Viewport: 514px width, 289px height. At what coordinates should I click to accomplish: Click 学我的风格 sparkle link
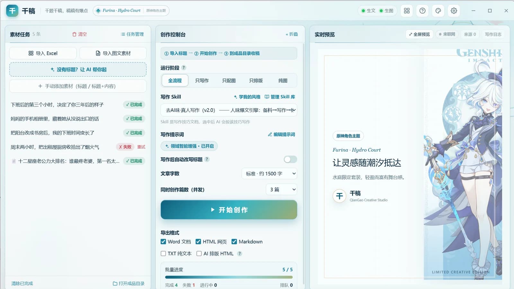pos(247,97)
